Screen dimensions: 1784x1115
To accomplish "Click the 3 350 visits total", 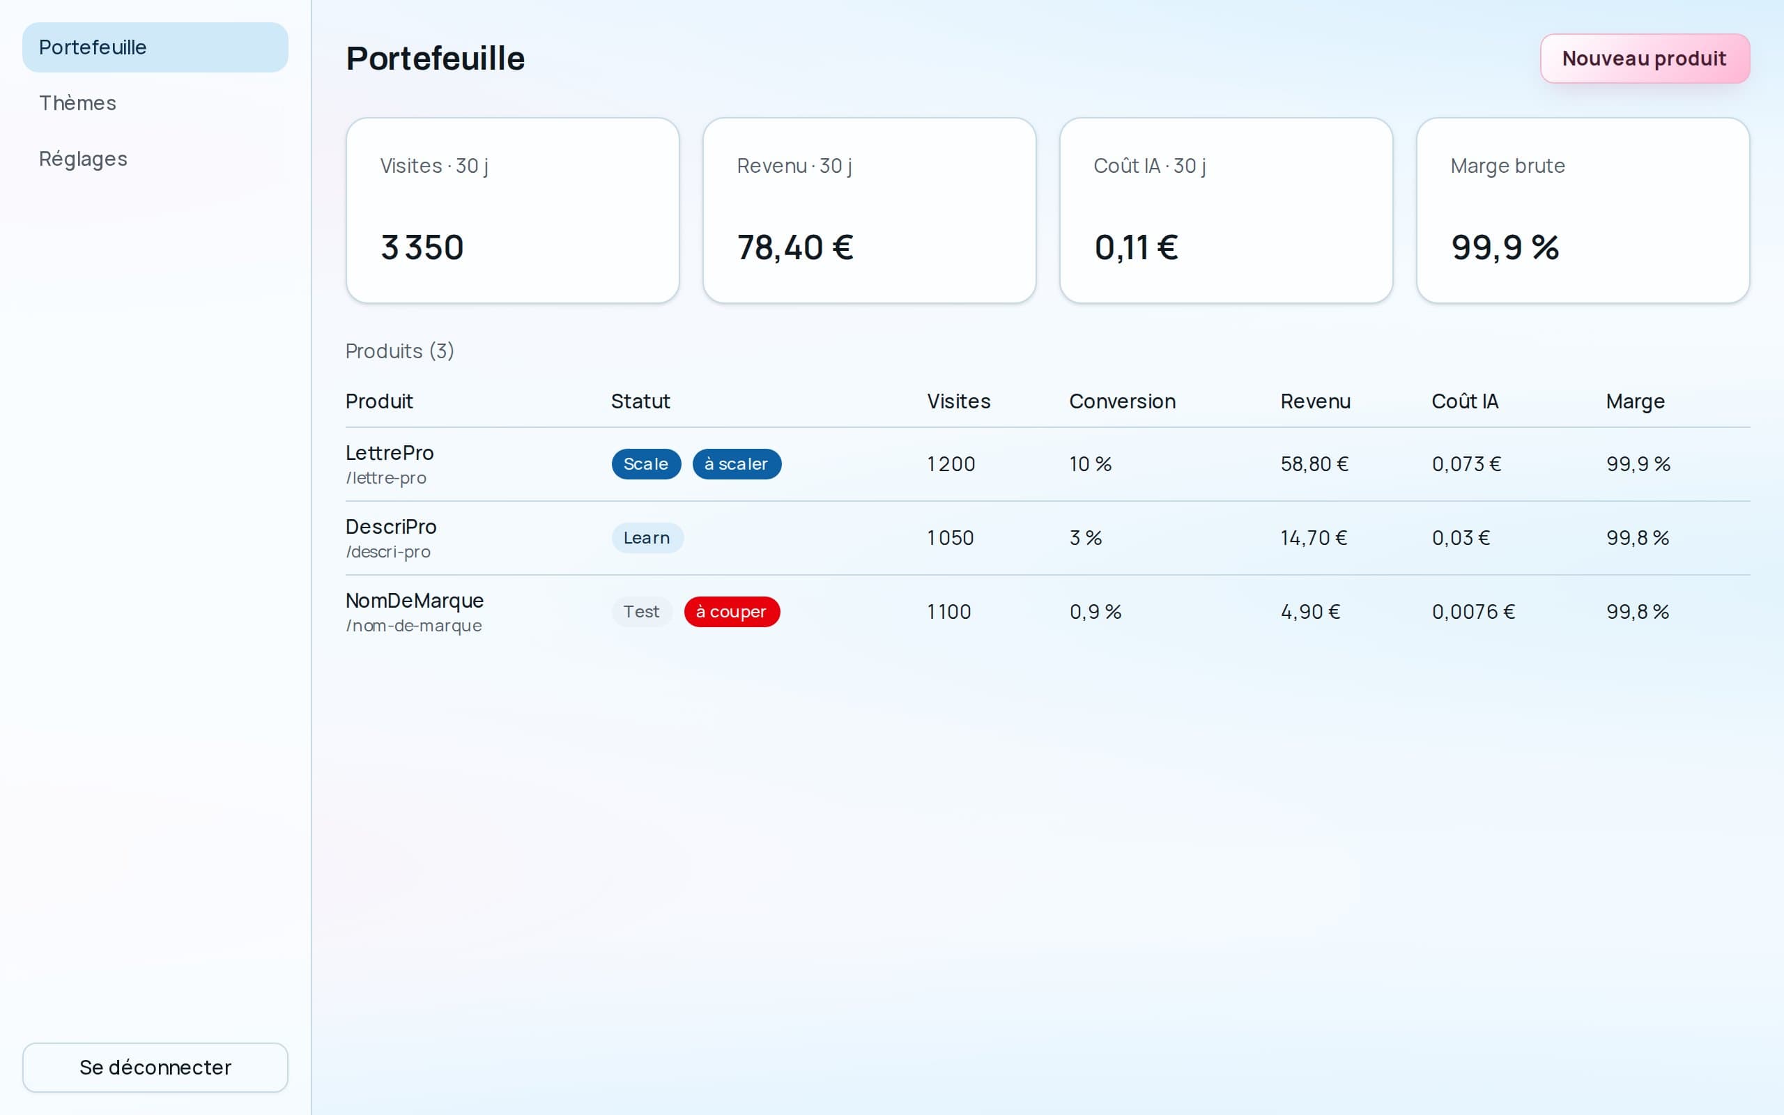I will (422, 247).
